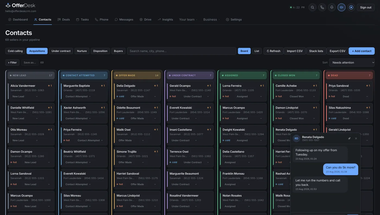Click the Add contact button
Image resolution: width=380 pixels, height=215 pixels.
click(x=362, y=51)
